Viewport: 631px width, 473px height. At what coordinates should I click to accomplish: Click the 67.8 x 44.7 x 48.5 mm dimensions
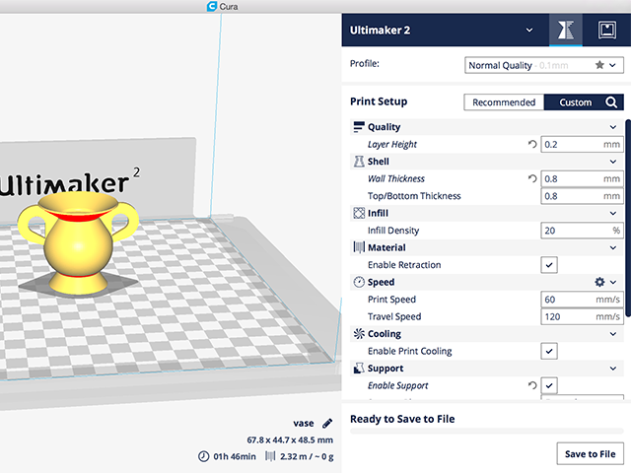tap(290, 440)
